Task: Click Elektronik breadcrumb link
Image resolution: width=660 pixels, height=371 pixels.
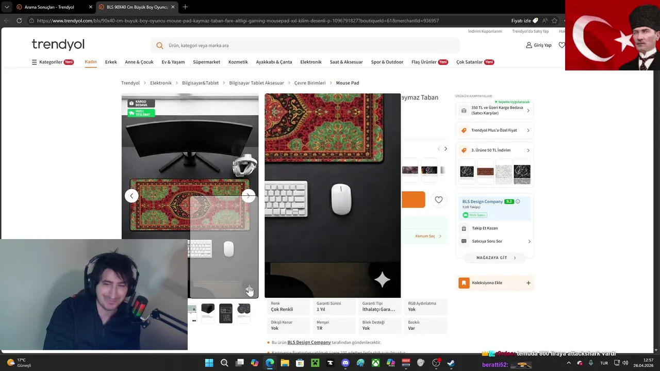Action: (x=161, y=83)
